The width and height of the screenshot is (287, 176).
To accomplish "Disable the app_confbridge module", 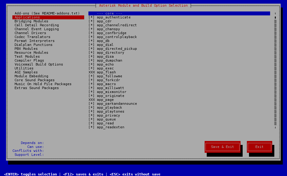I will (x=91, y=33).
